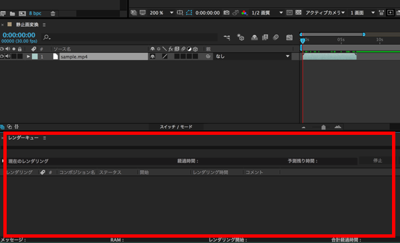Toggle the grid and guide options icon
The height and width of the screenshot is (243, 400).
pyautogui.click(x=180, y=13)
